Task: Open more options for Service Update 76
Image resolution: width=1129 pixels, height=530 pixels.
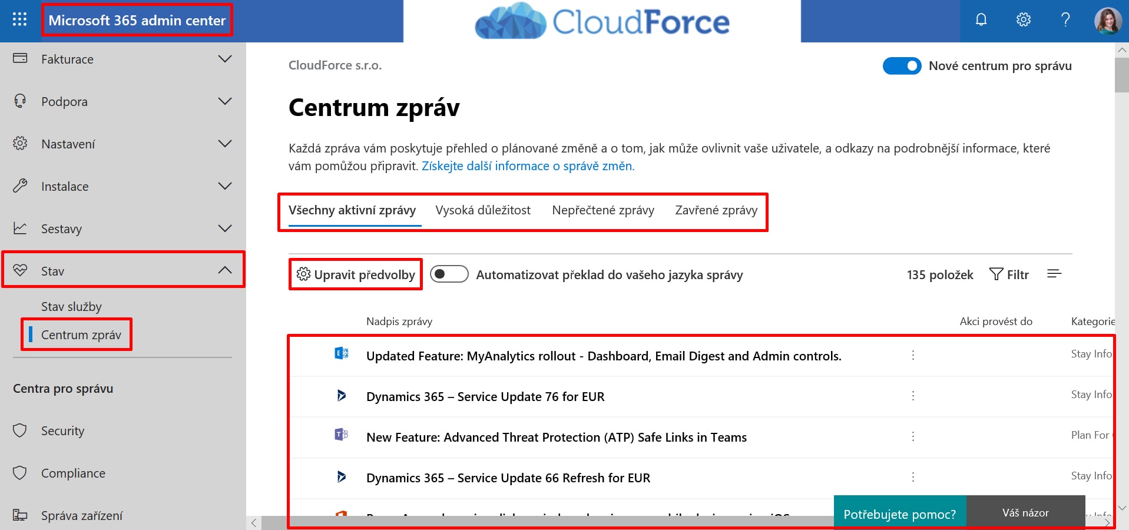Action: coord(913,396)
